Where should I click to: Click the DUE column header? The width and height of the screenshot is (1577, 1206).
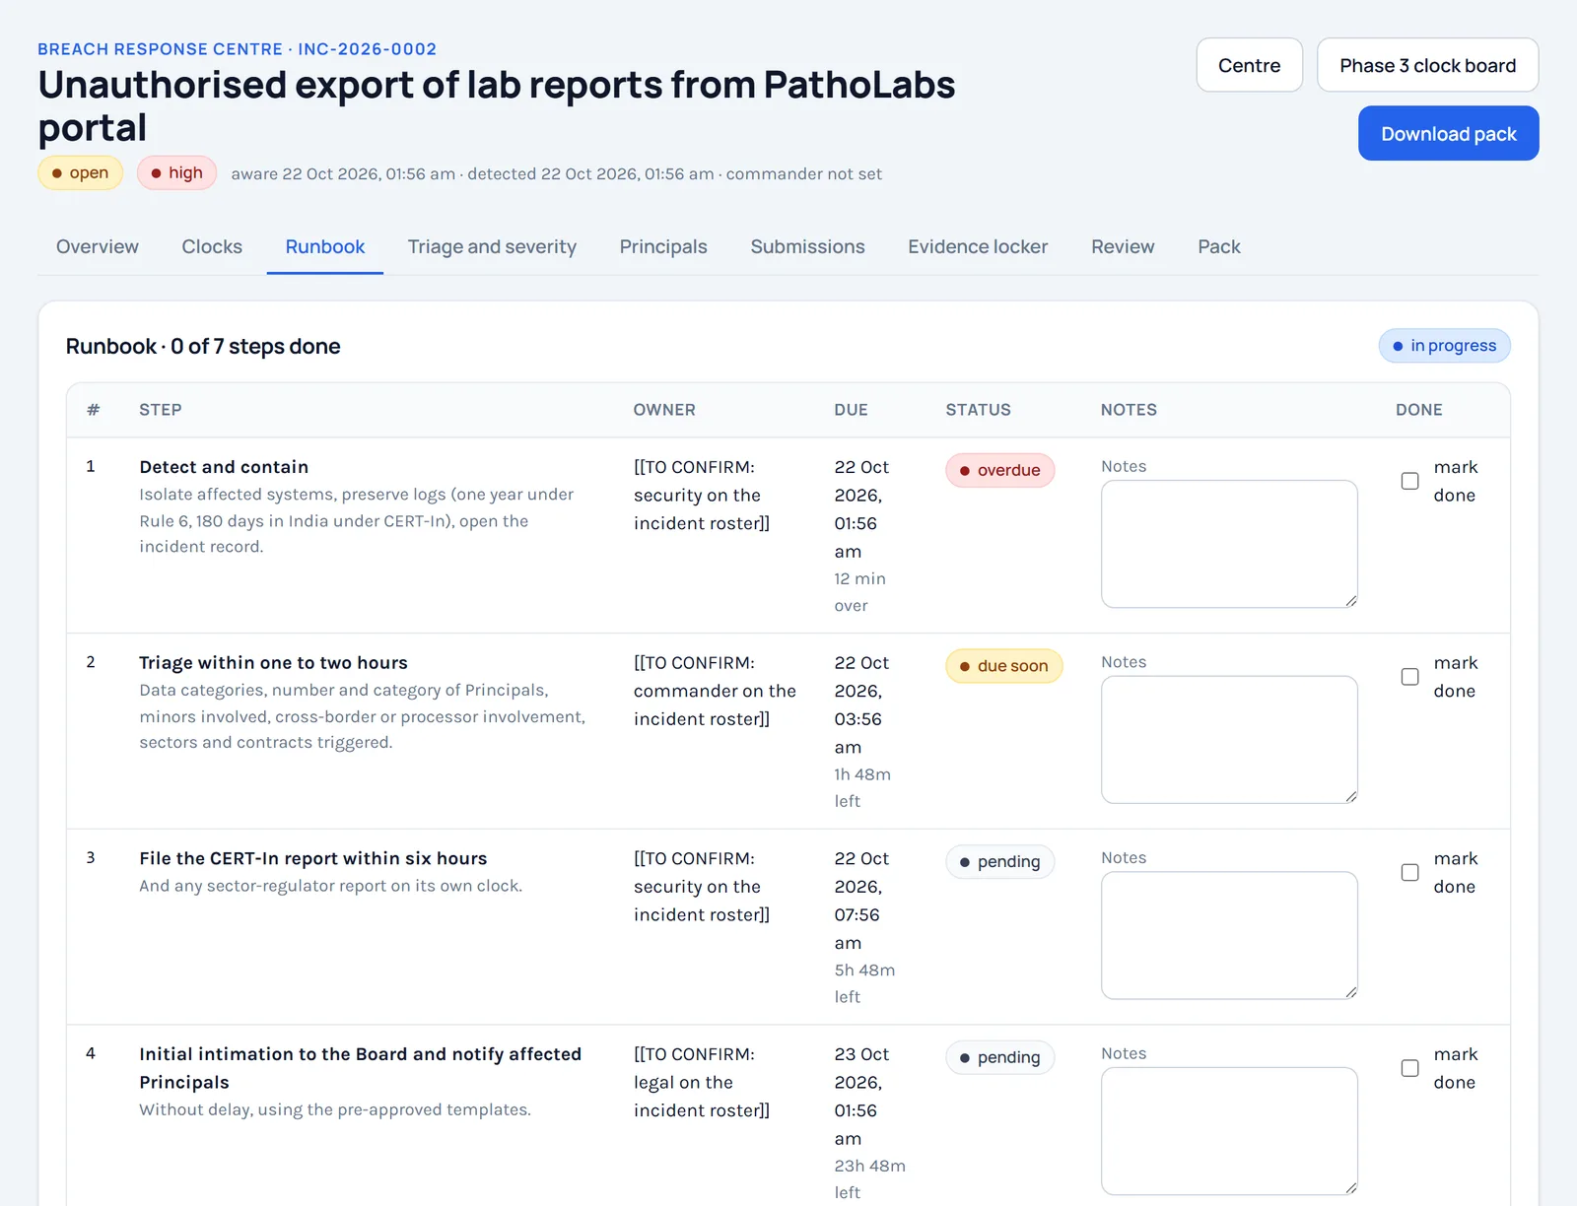click(851, 410)
